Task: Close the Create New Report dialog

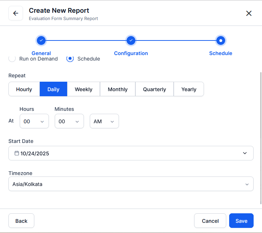Action: [x=249, y=13]
